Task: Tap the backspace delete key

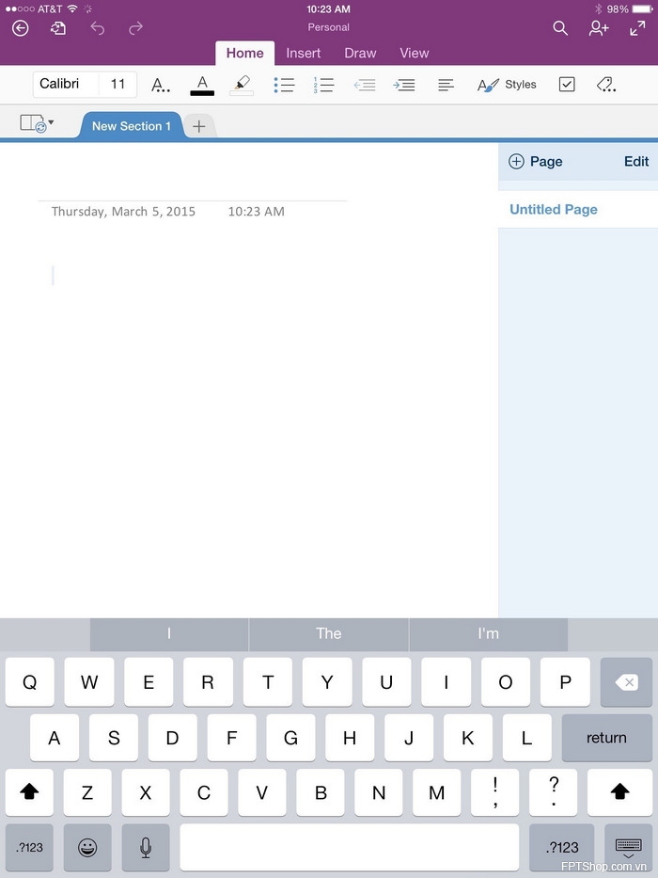Action: [626, 682]
